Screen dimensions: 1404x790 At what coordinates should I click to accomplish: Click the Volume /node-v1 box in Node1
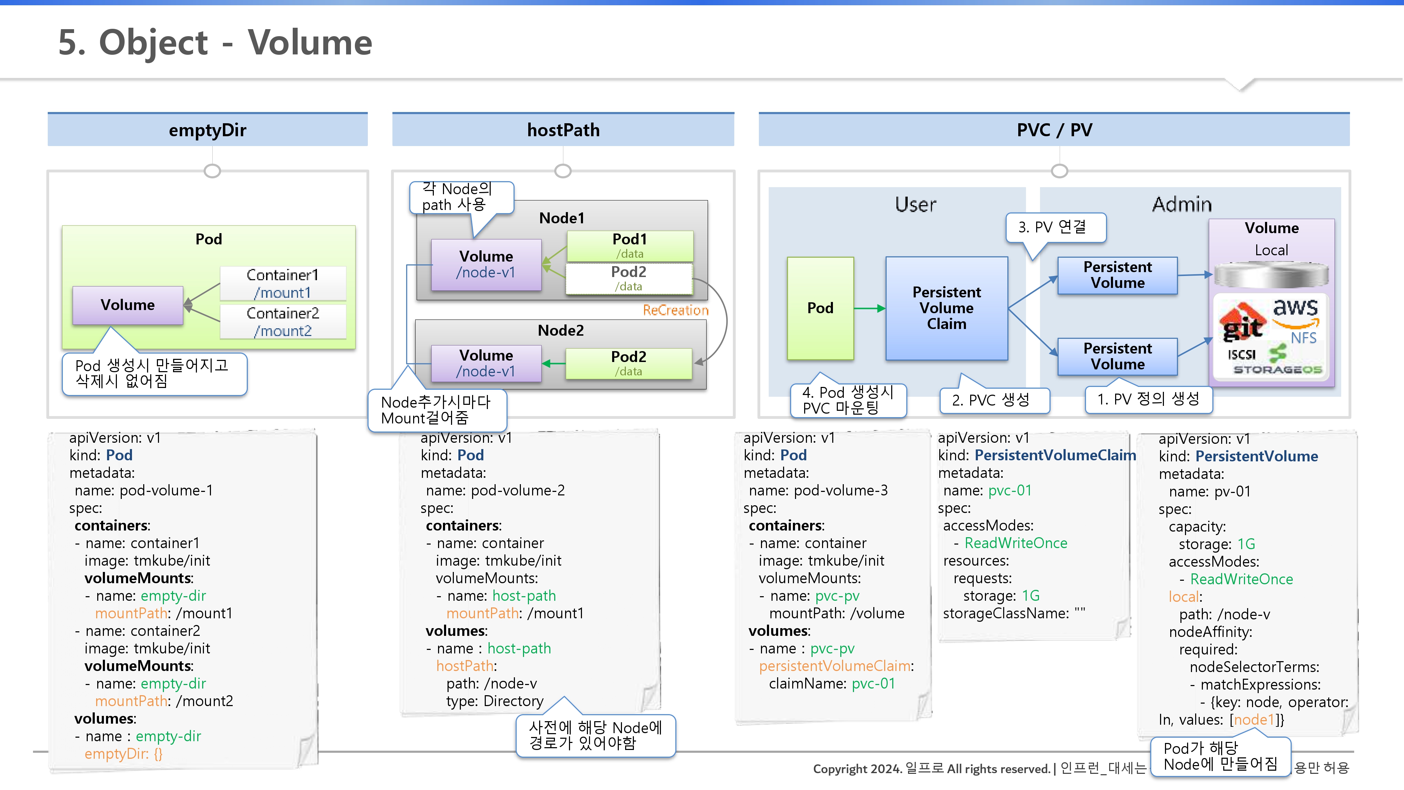tap(486, 264)
